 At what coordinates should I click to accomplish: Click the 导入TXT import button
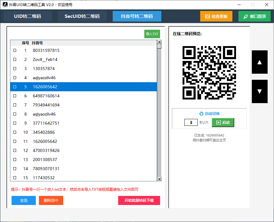coord(152,34)
